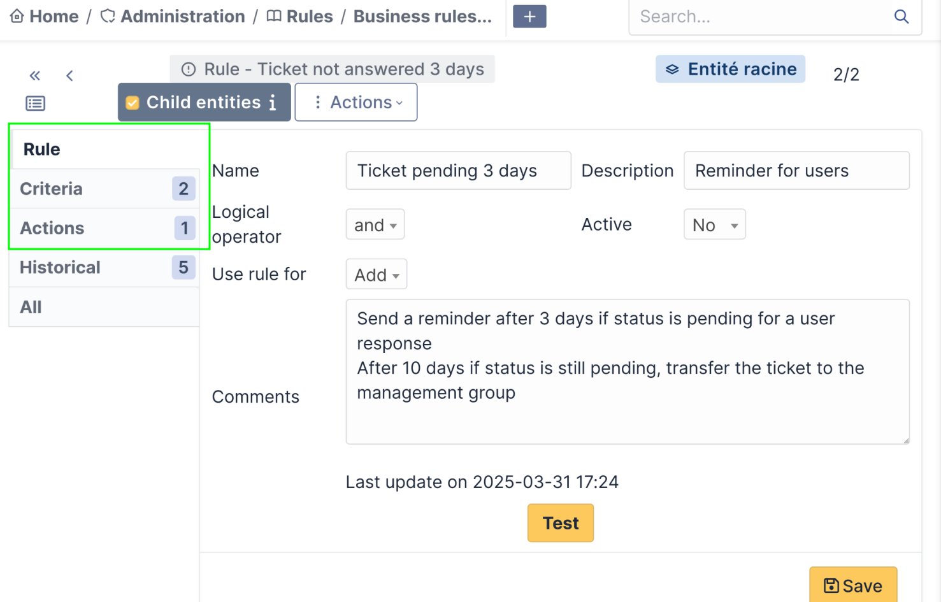Expand the Use rule for dropdown
Viewport: 941px width, 602px height.
coord(377,275)
